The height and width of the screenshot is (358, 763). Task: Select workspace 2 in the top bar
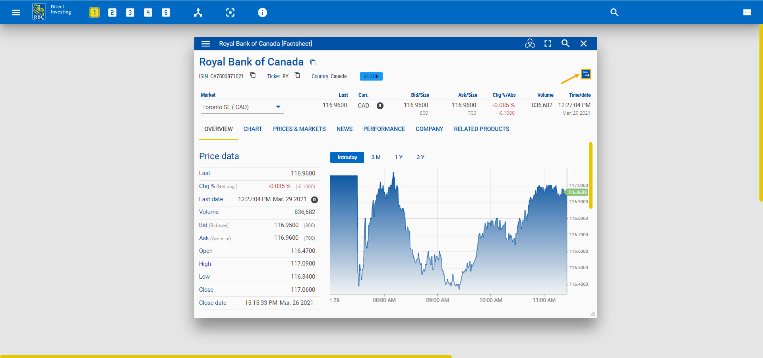pyautogui.click(x=112, y=12)
